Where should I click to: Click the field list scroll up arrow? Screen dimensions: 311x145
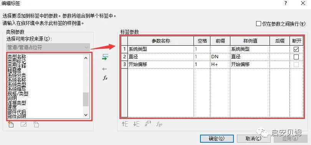pyautogui.click(x=86, y=58)
